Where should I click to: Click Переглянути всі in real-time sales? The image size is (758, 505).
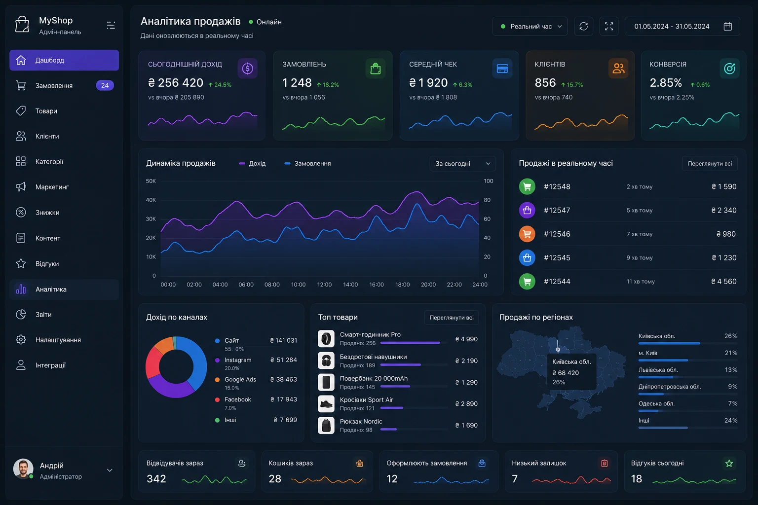click(x=710, y=163)
